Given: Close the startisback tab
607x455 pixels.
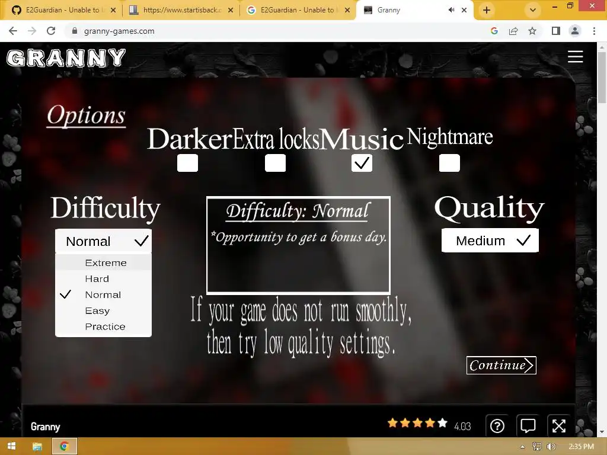Looking at the screenshot, I should (x=231, y=10).
